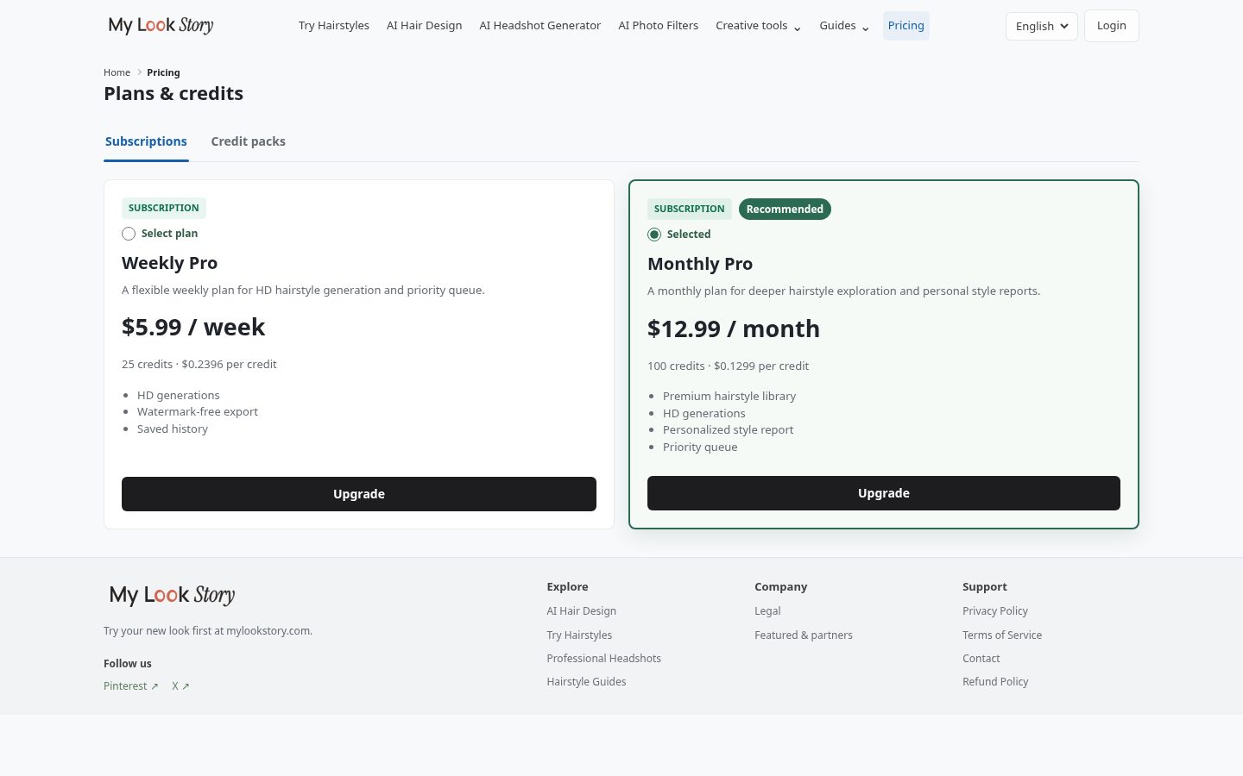This screenshot has width=1243, height=776.
Task: Open the English language selector
Action: tap(1041, 26)
